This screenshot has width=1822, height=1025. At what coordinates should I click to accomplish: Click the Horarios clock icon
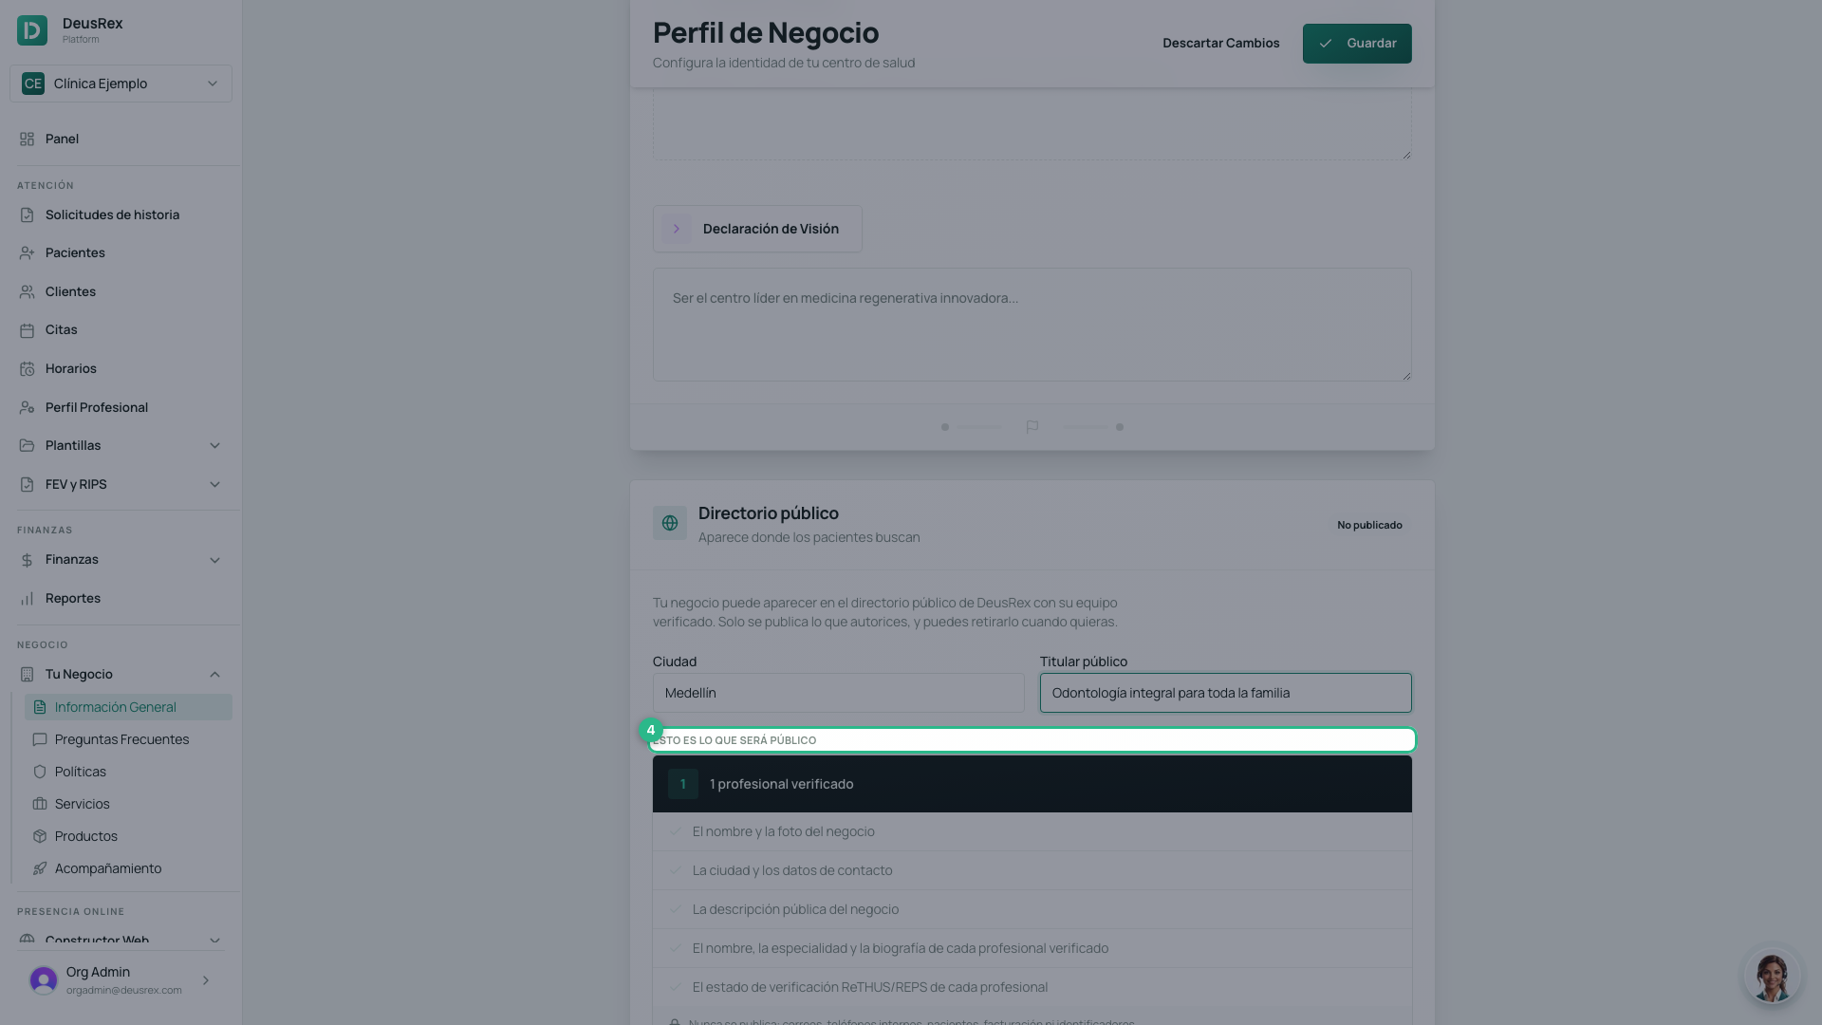27,369
